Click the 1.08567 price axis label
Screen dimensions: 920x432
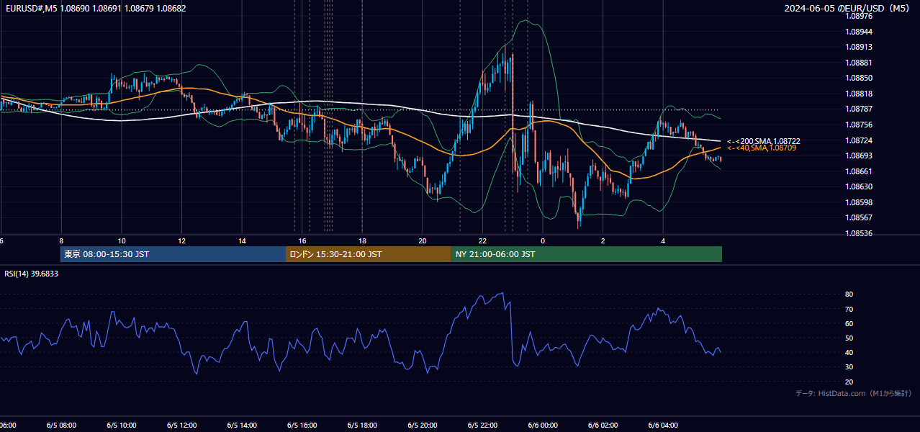click(x=859, y=217)
